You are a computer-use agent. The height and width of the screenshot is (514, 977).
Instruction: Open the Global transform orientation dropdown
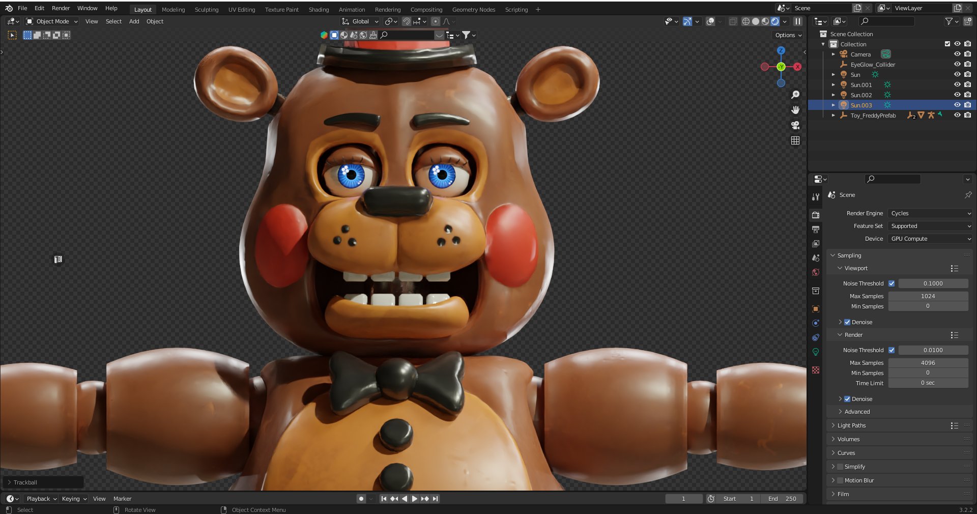point(360,21)
